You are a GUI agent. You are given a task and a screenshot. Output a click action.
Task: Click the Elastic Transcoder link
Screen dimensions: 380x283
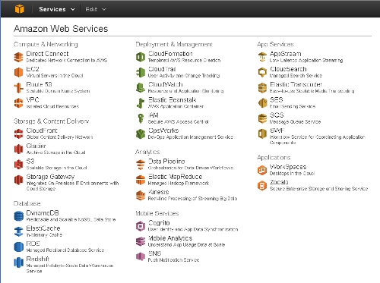pyautogui.click(x=296, y=84)
